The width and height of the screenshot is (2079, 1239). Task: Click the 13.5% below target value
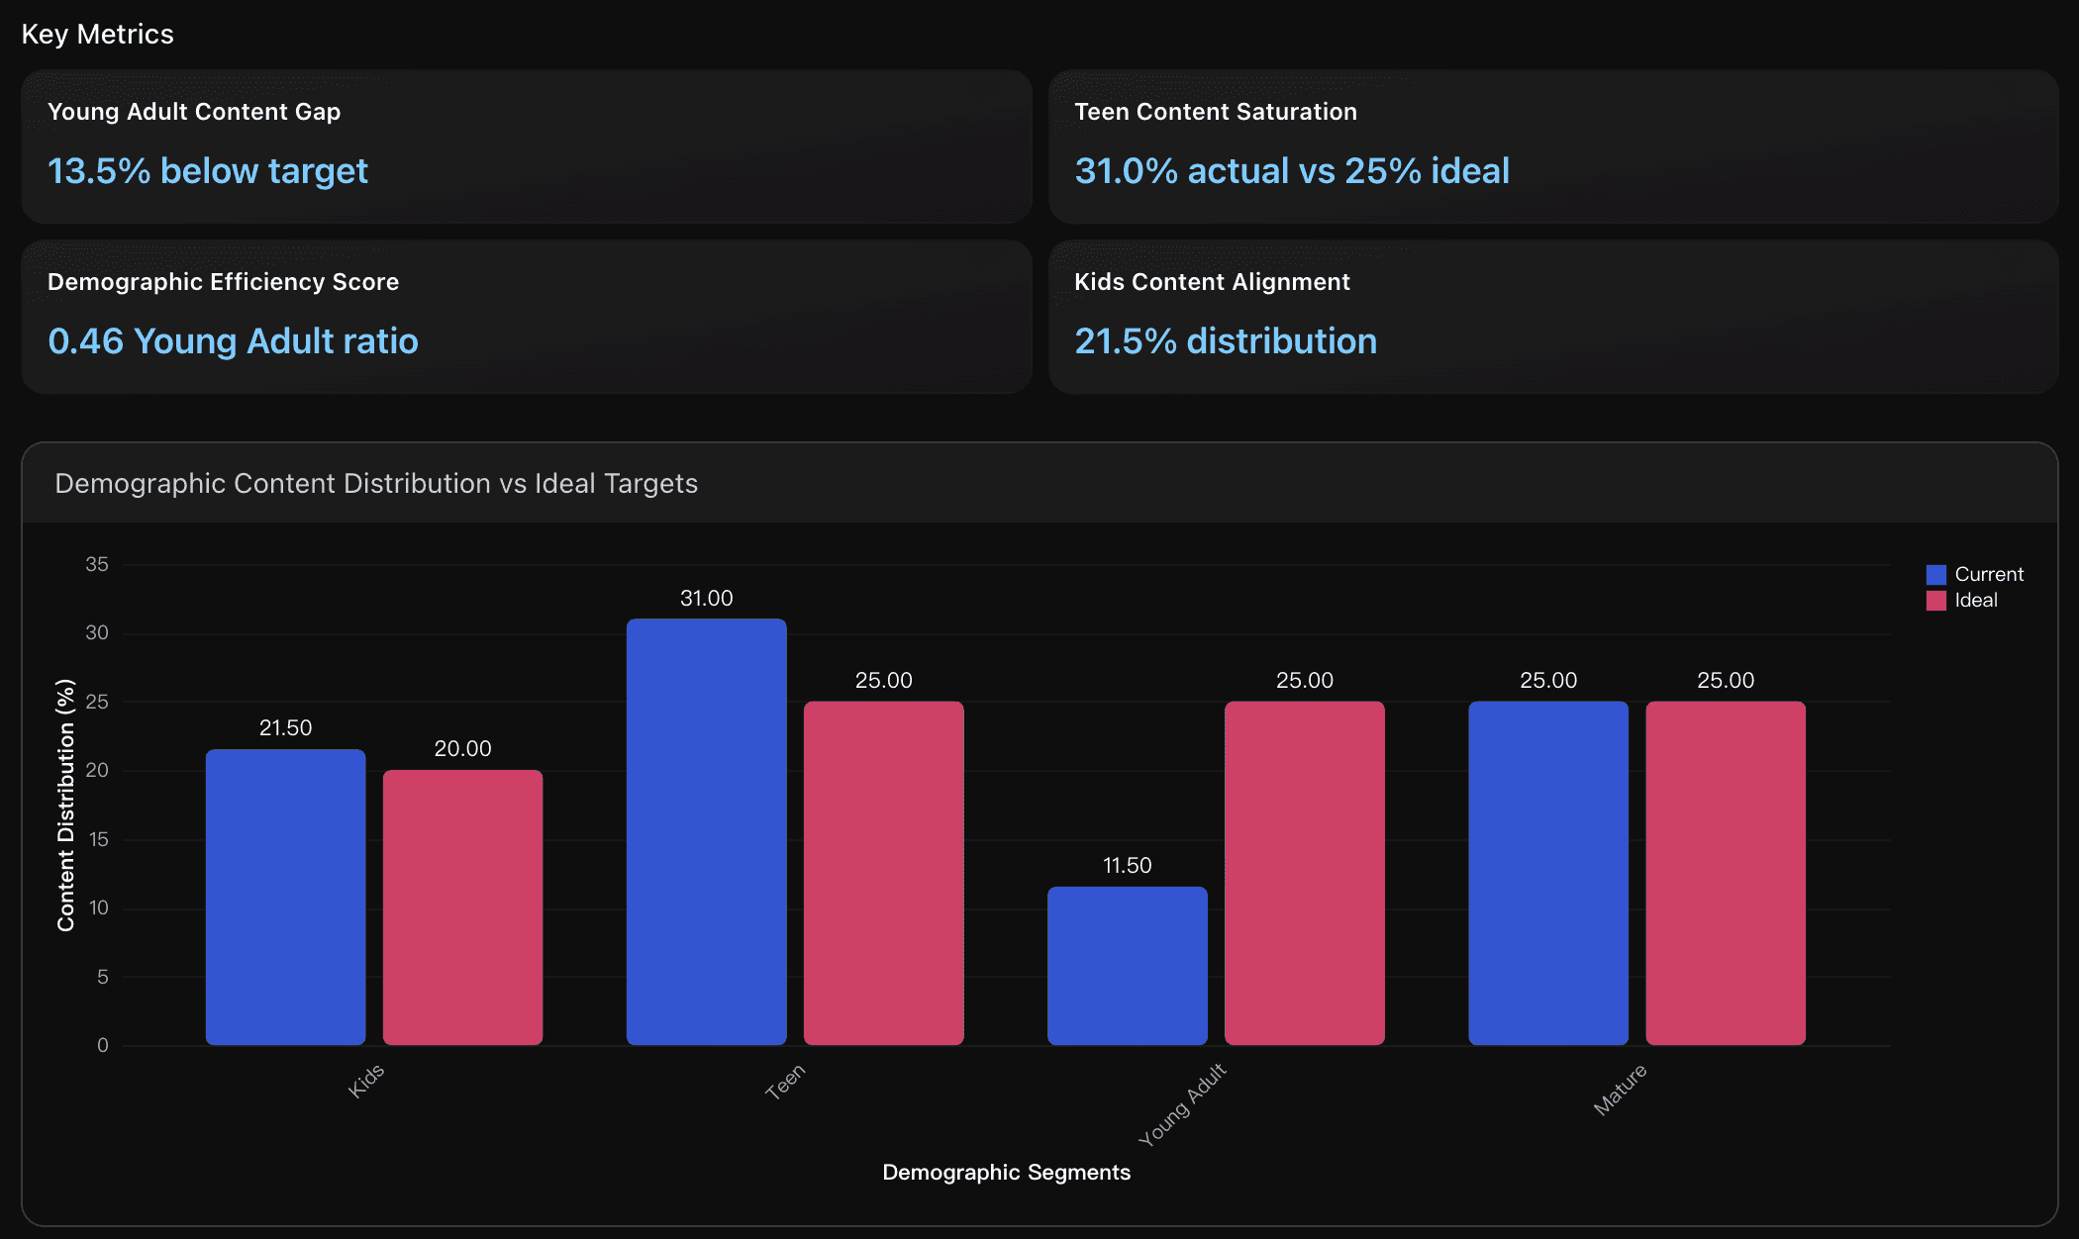click(x=208, y=171)
